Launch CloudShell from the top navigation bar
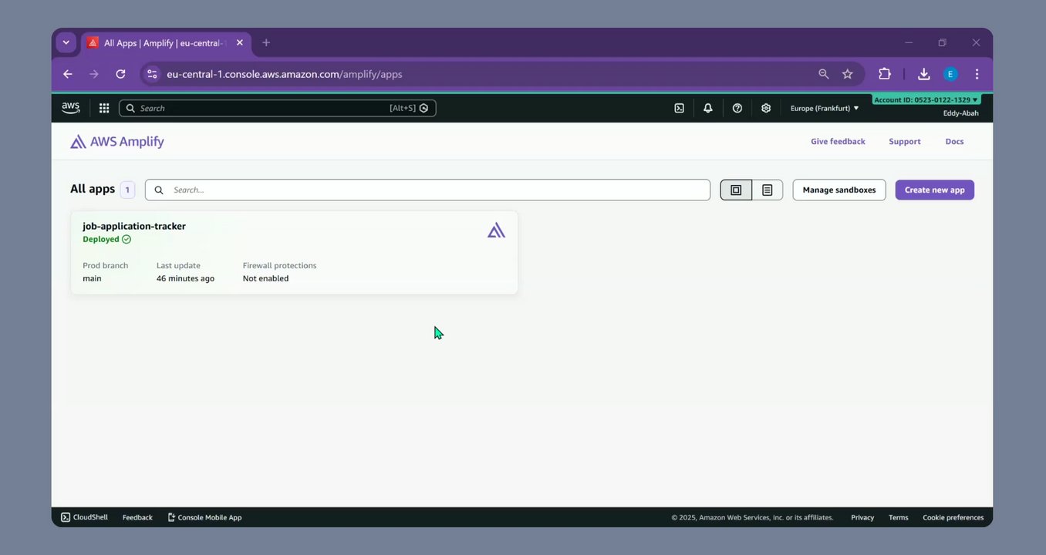1046x555 pixels. pyautogui.click(x=679, y=108)
